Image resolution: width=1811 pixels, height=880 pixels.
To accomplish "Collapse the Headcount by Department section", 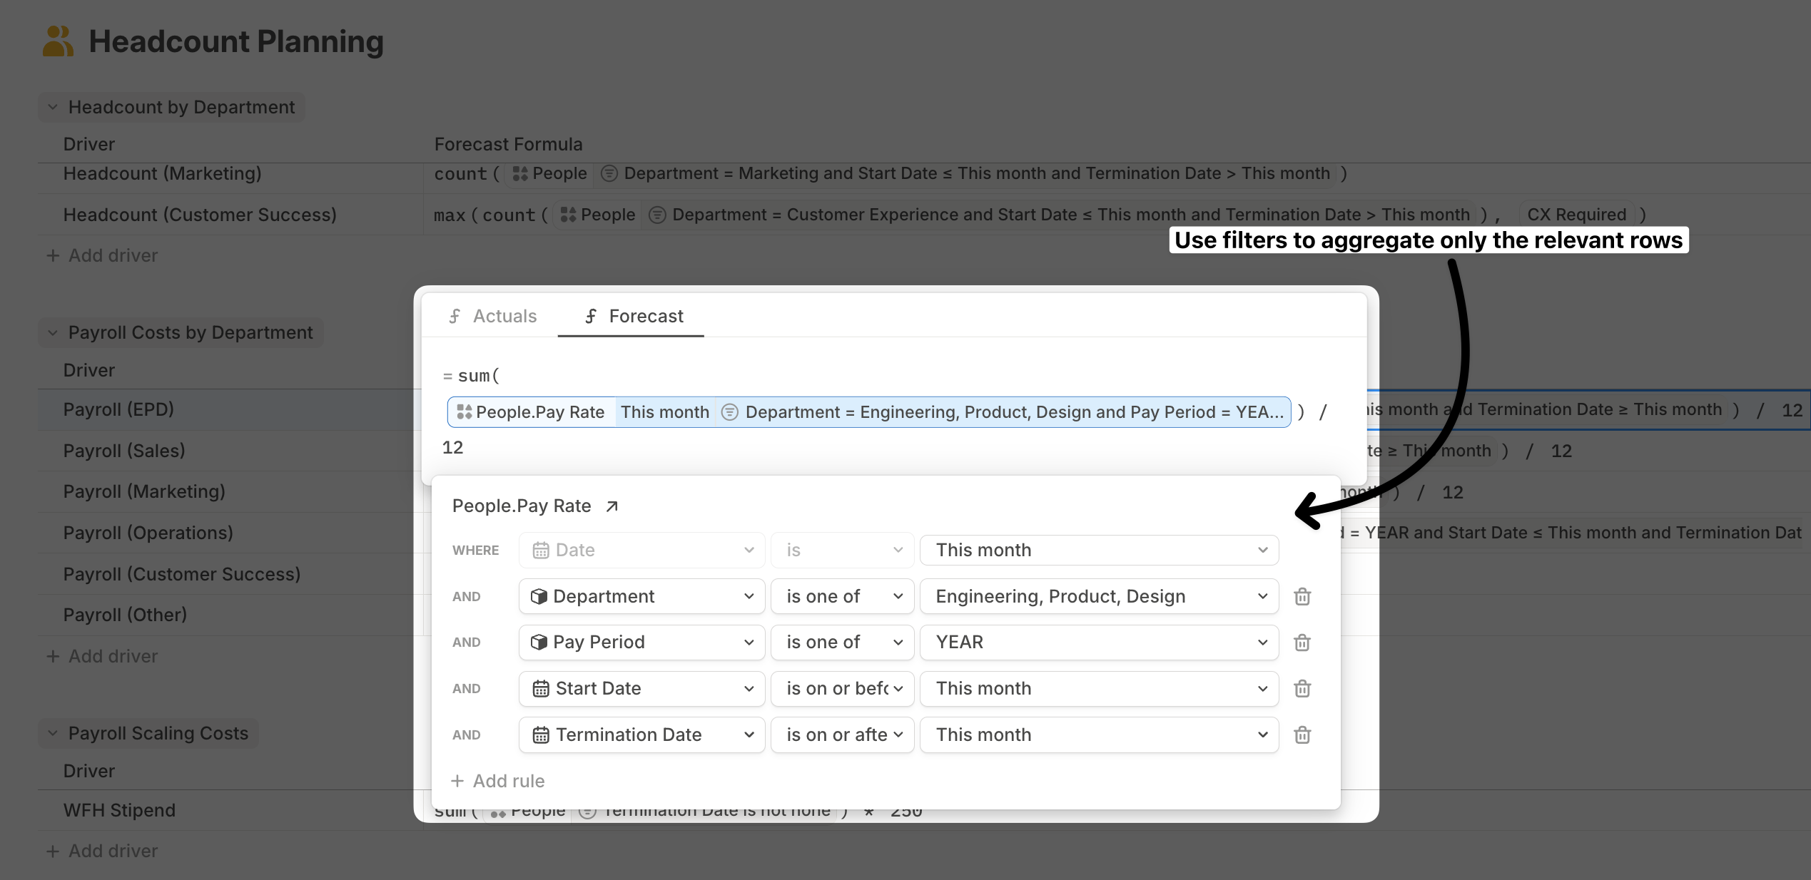I will coord(53,107).
